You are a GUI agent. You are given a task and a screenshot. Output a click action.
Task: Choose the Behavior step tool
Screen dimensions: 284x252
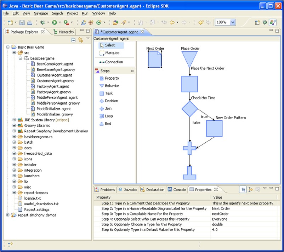(x=112, y=86)
